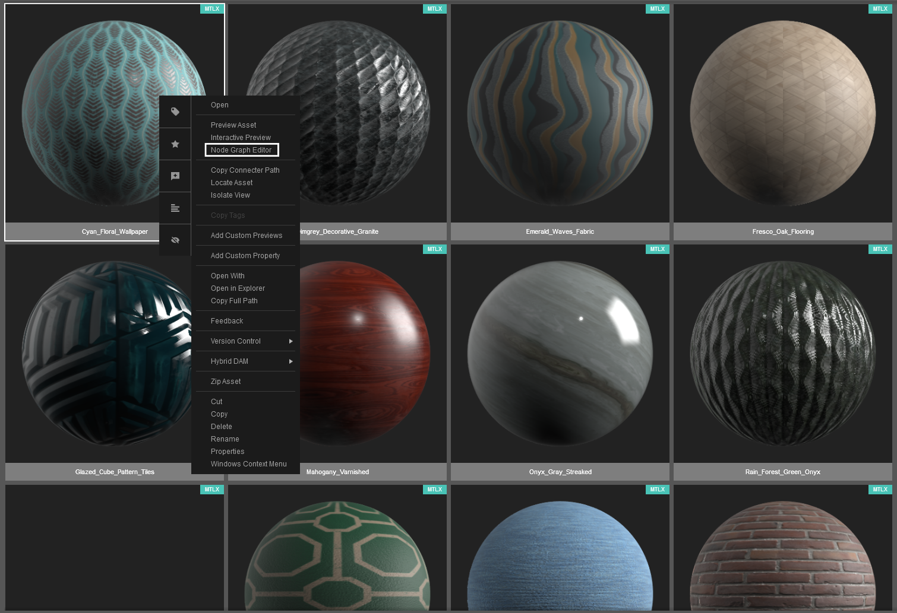Click the MTLX badge on Rain_Forest_Green_Onyx

pos(880,249)
